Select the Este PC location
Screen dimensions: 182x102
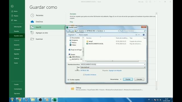pyautogui.click(x=47, y=27)
